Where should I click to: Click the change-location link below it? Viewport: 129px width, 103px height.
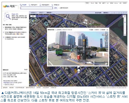(9, 84)
